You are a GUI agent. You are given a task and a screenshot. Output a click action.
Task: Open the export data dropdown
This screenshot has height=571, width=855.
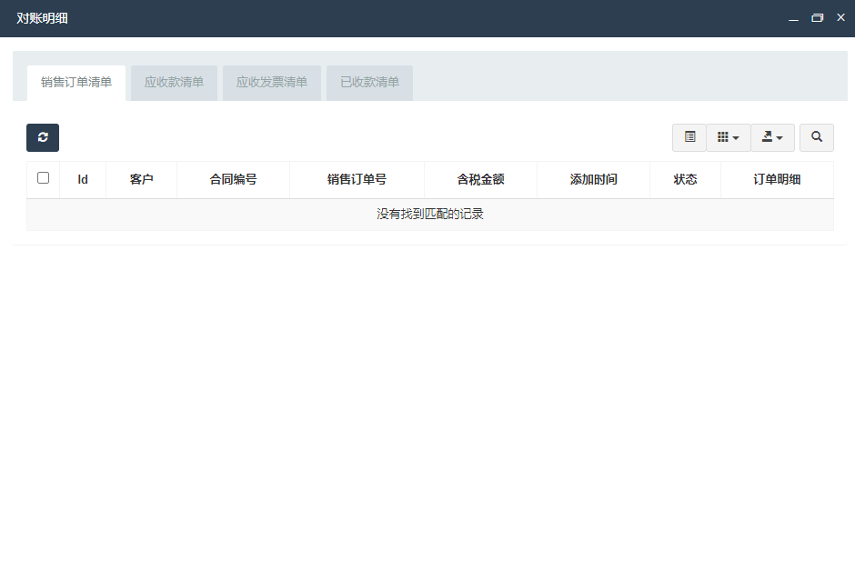[x=772, y=137]
